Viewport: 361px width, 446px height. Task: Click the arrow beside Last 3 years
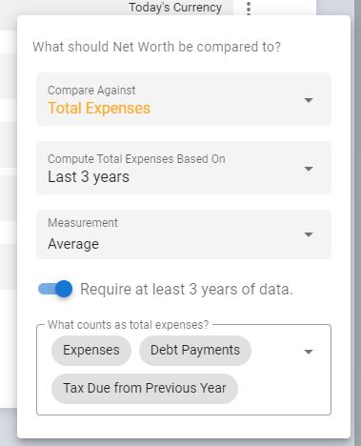[x=309, y=169]
